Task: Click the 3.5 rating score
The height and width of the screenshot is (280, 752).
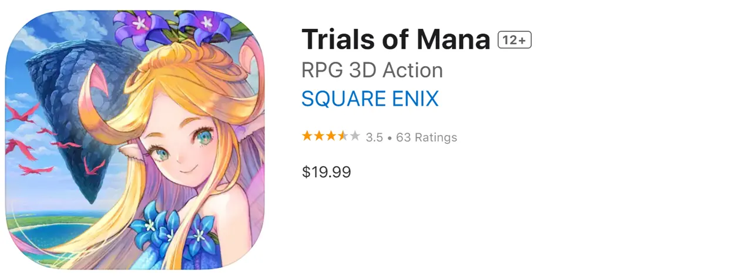Action: 374,137
